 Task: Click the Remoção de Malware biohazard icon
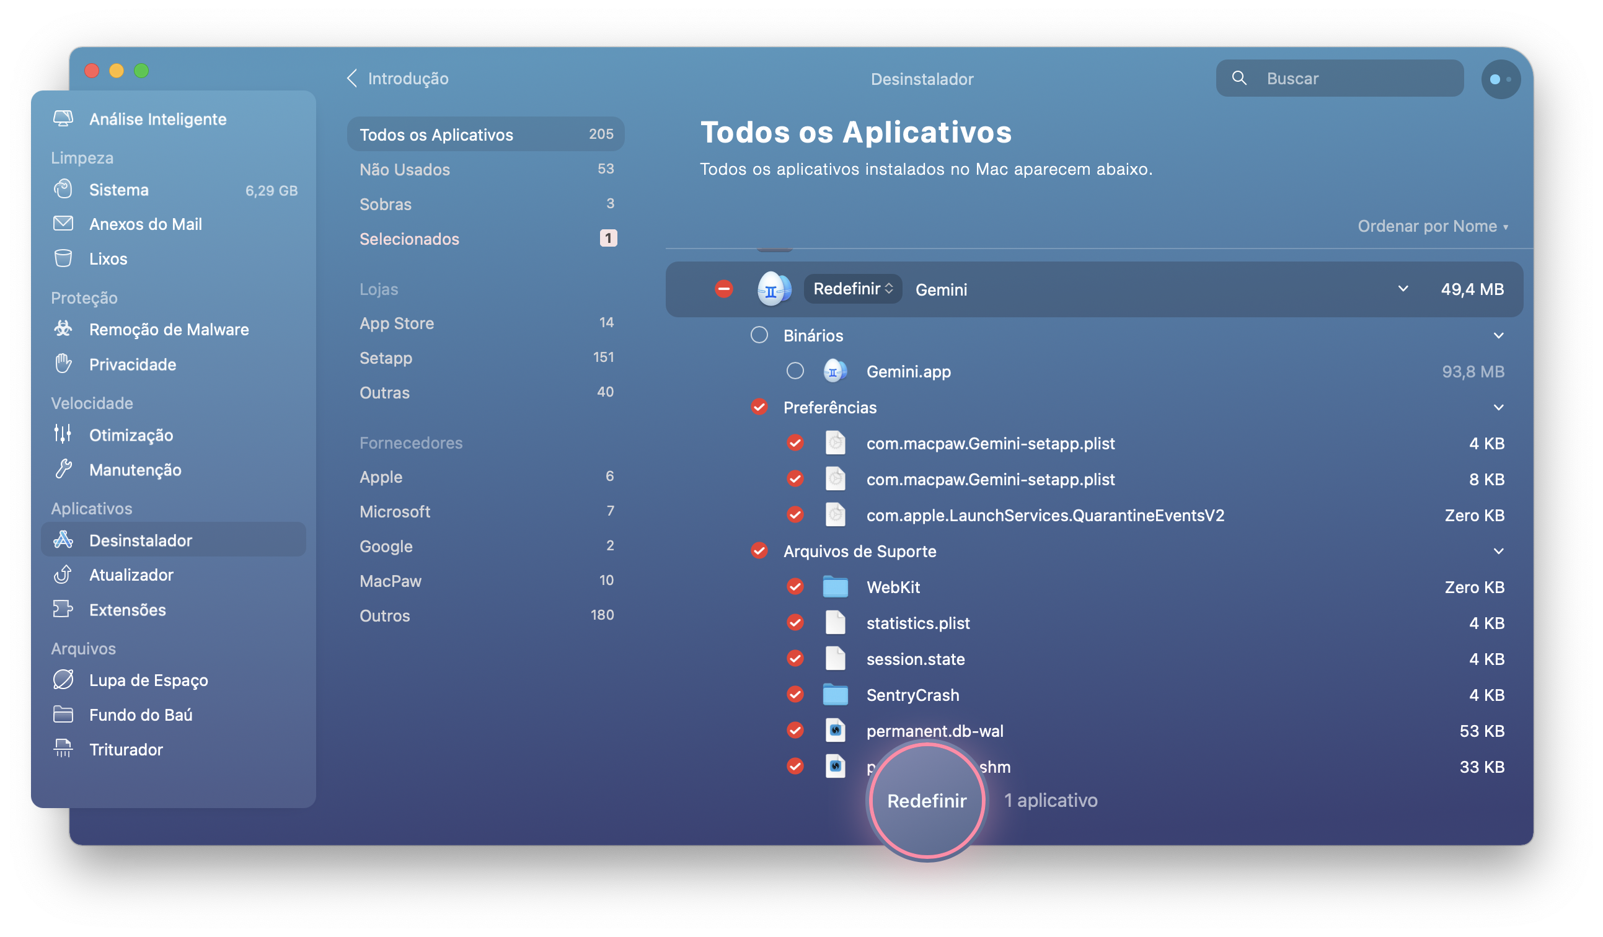pyautogui.click(x=63, y=329)
